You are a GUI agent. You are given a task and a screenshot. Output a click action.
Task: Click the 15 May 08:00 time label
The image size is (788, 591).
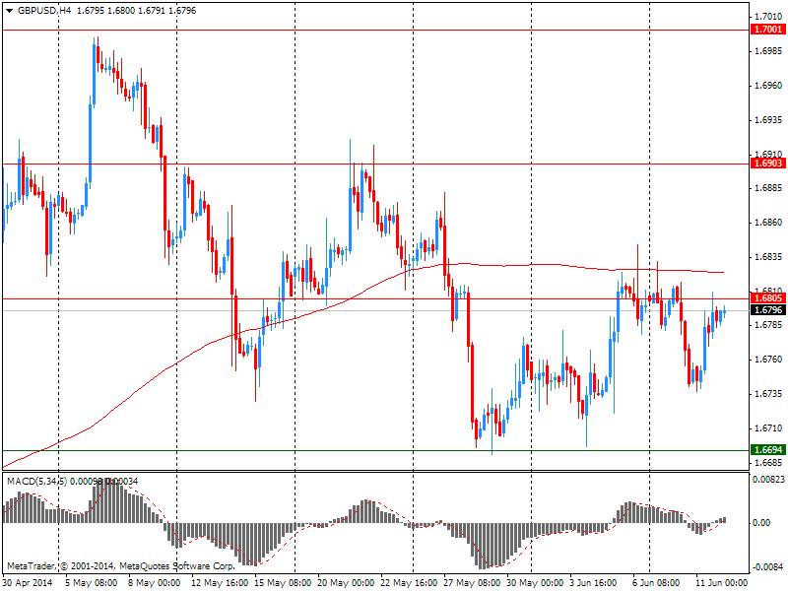[x=283, y=583]
